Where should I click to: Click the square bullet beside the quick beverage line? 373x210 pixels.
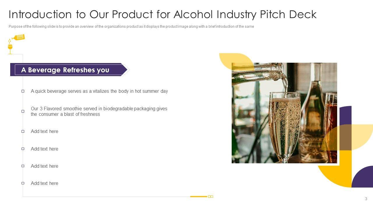click(23, 91)
